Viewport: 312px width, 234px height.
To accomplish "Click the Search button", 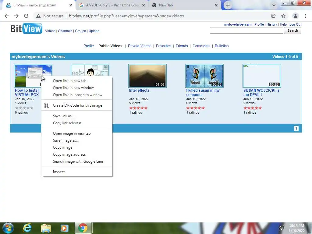I will 292,30.
